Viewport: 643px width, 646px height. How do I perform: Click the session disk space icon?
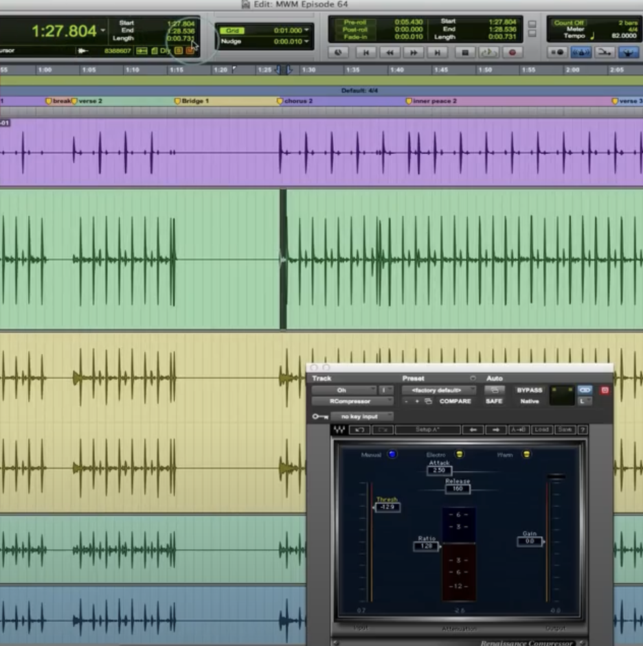pyautogui.click(x=154, y=51)
